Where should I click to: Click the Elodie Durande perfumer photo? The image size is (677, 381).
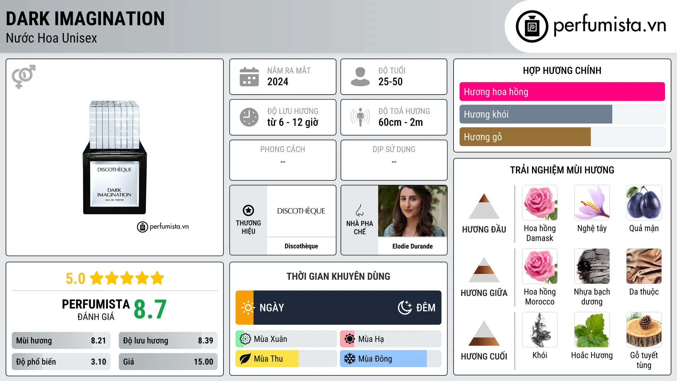point(413,211)
